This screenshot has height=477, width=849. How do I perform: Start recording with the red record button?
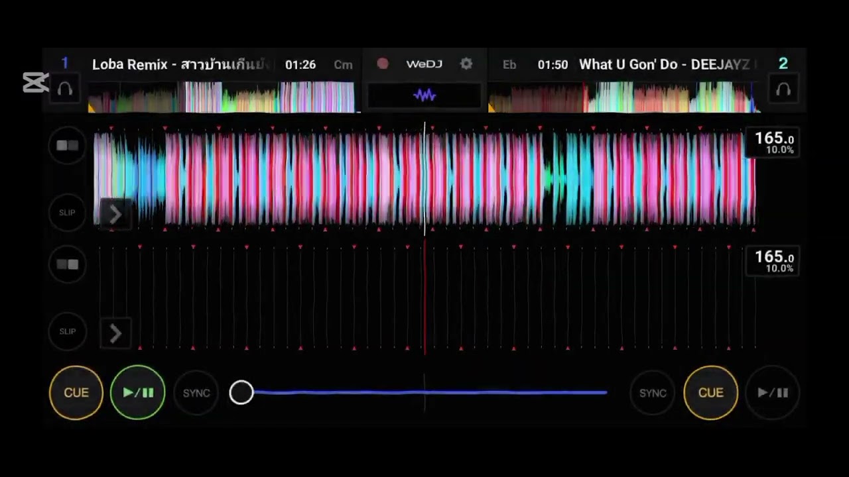(x=383, y=64)
